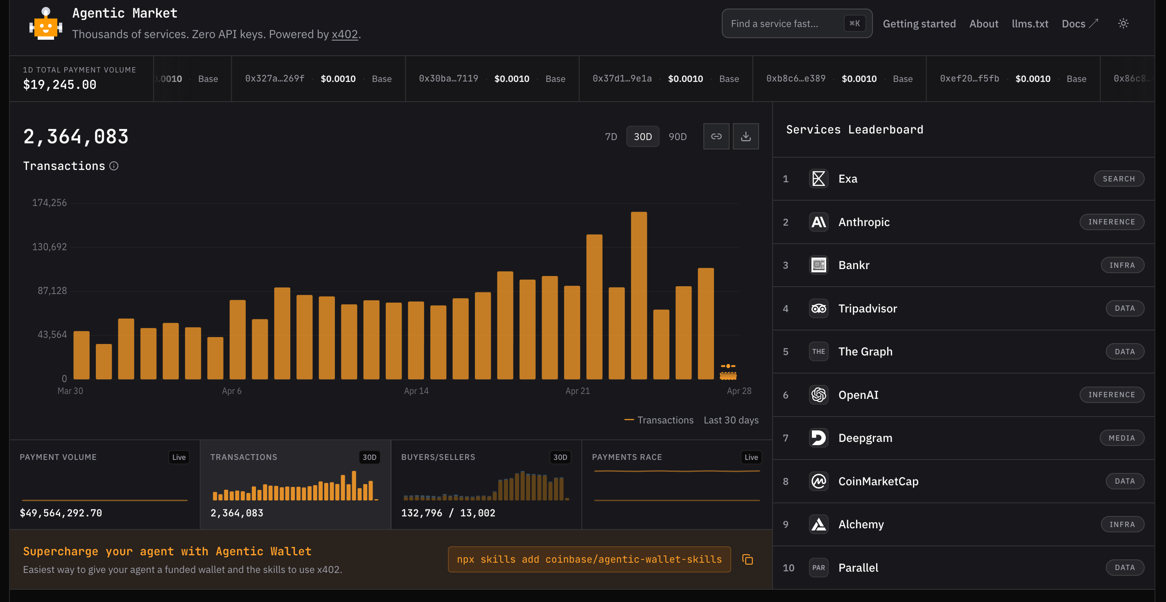
Task: Follow the x402 link in tagline
Action: pos(344,34)
